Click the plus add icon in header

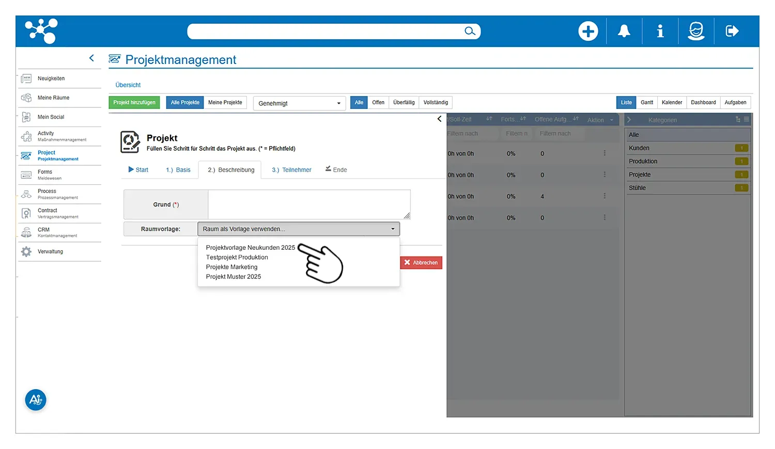pos(588,31)
